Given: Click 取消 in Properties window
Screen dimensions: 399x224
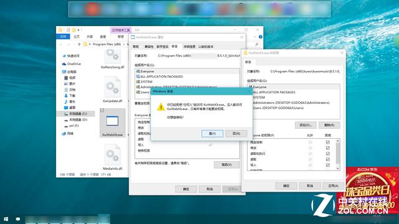Looking at the screenshot, I should (209, 189).
